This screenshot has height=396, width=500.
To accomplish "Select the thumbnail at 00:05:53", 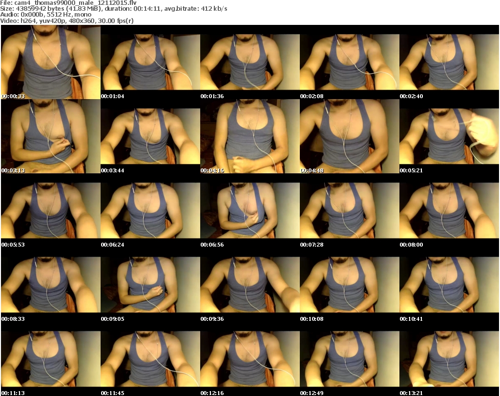I will click(51, 211).
